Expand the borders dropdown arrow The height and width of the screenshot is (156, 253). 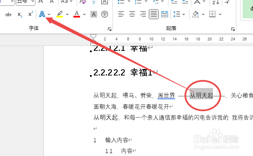click(220, 14)
